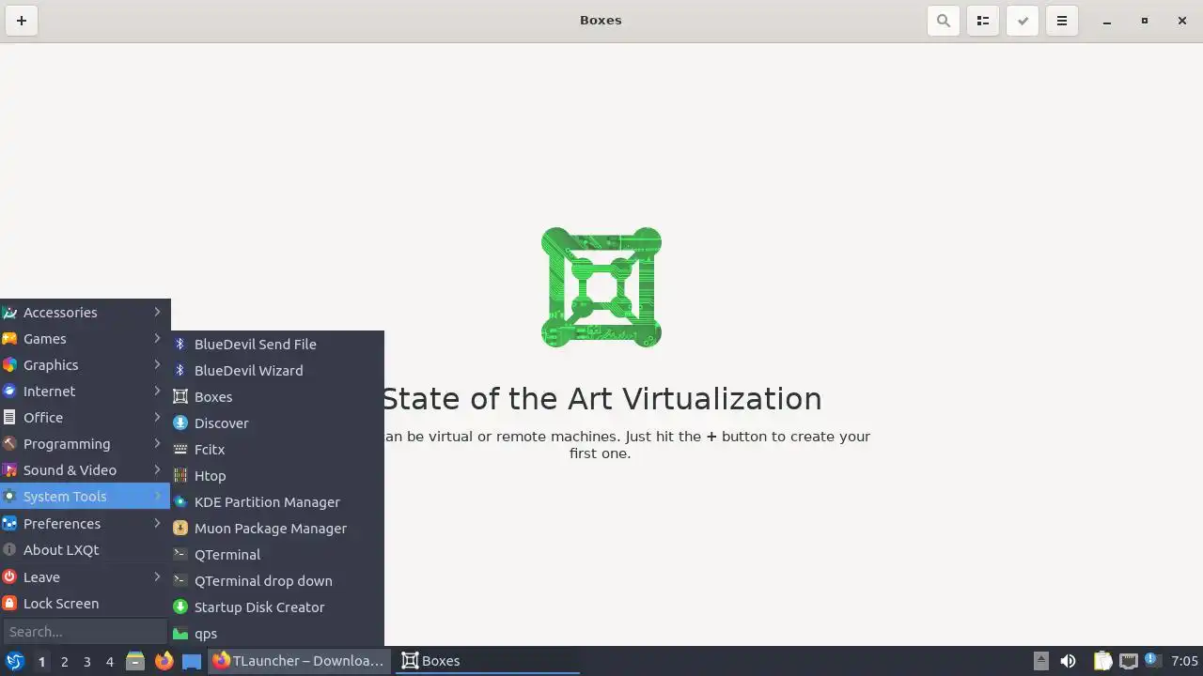The width and height of the screenshot is (1203, 676).
Task: Click the Internet submenu arrow
Action: pyautogui.click(x=157, y=392)
